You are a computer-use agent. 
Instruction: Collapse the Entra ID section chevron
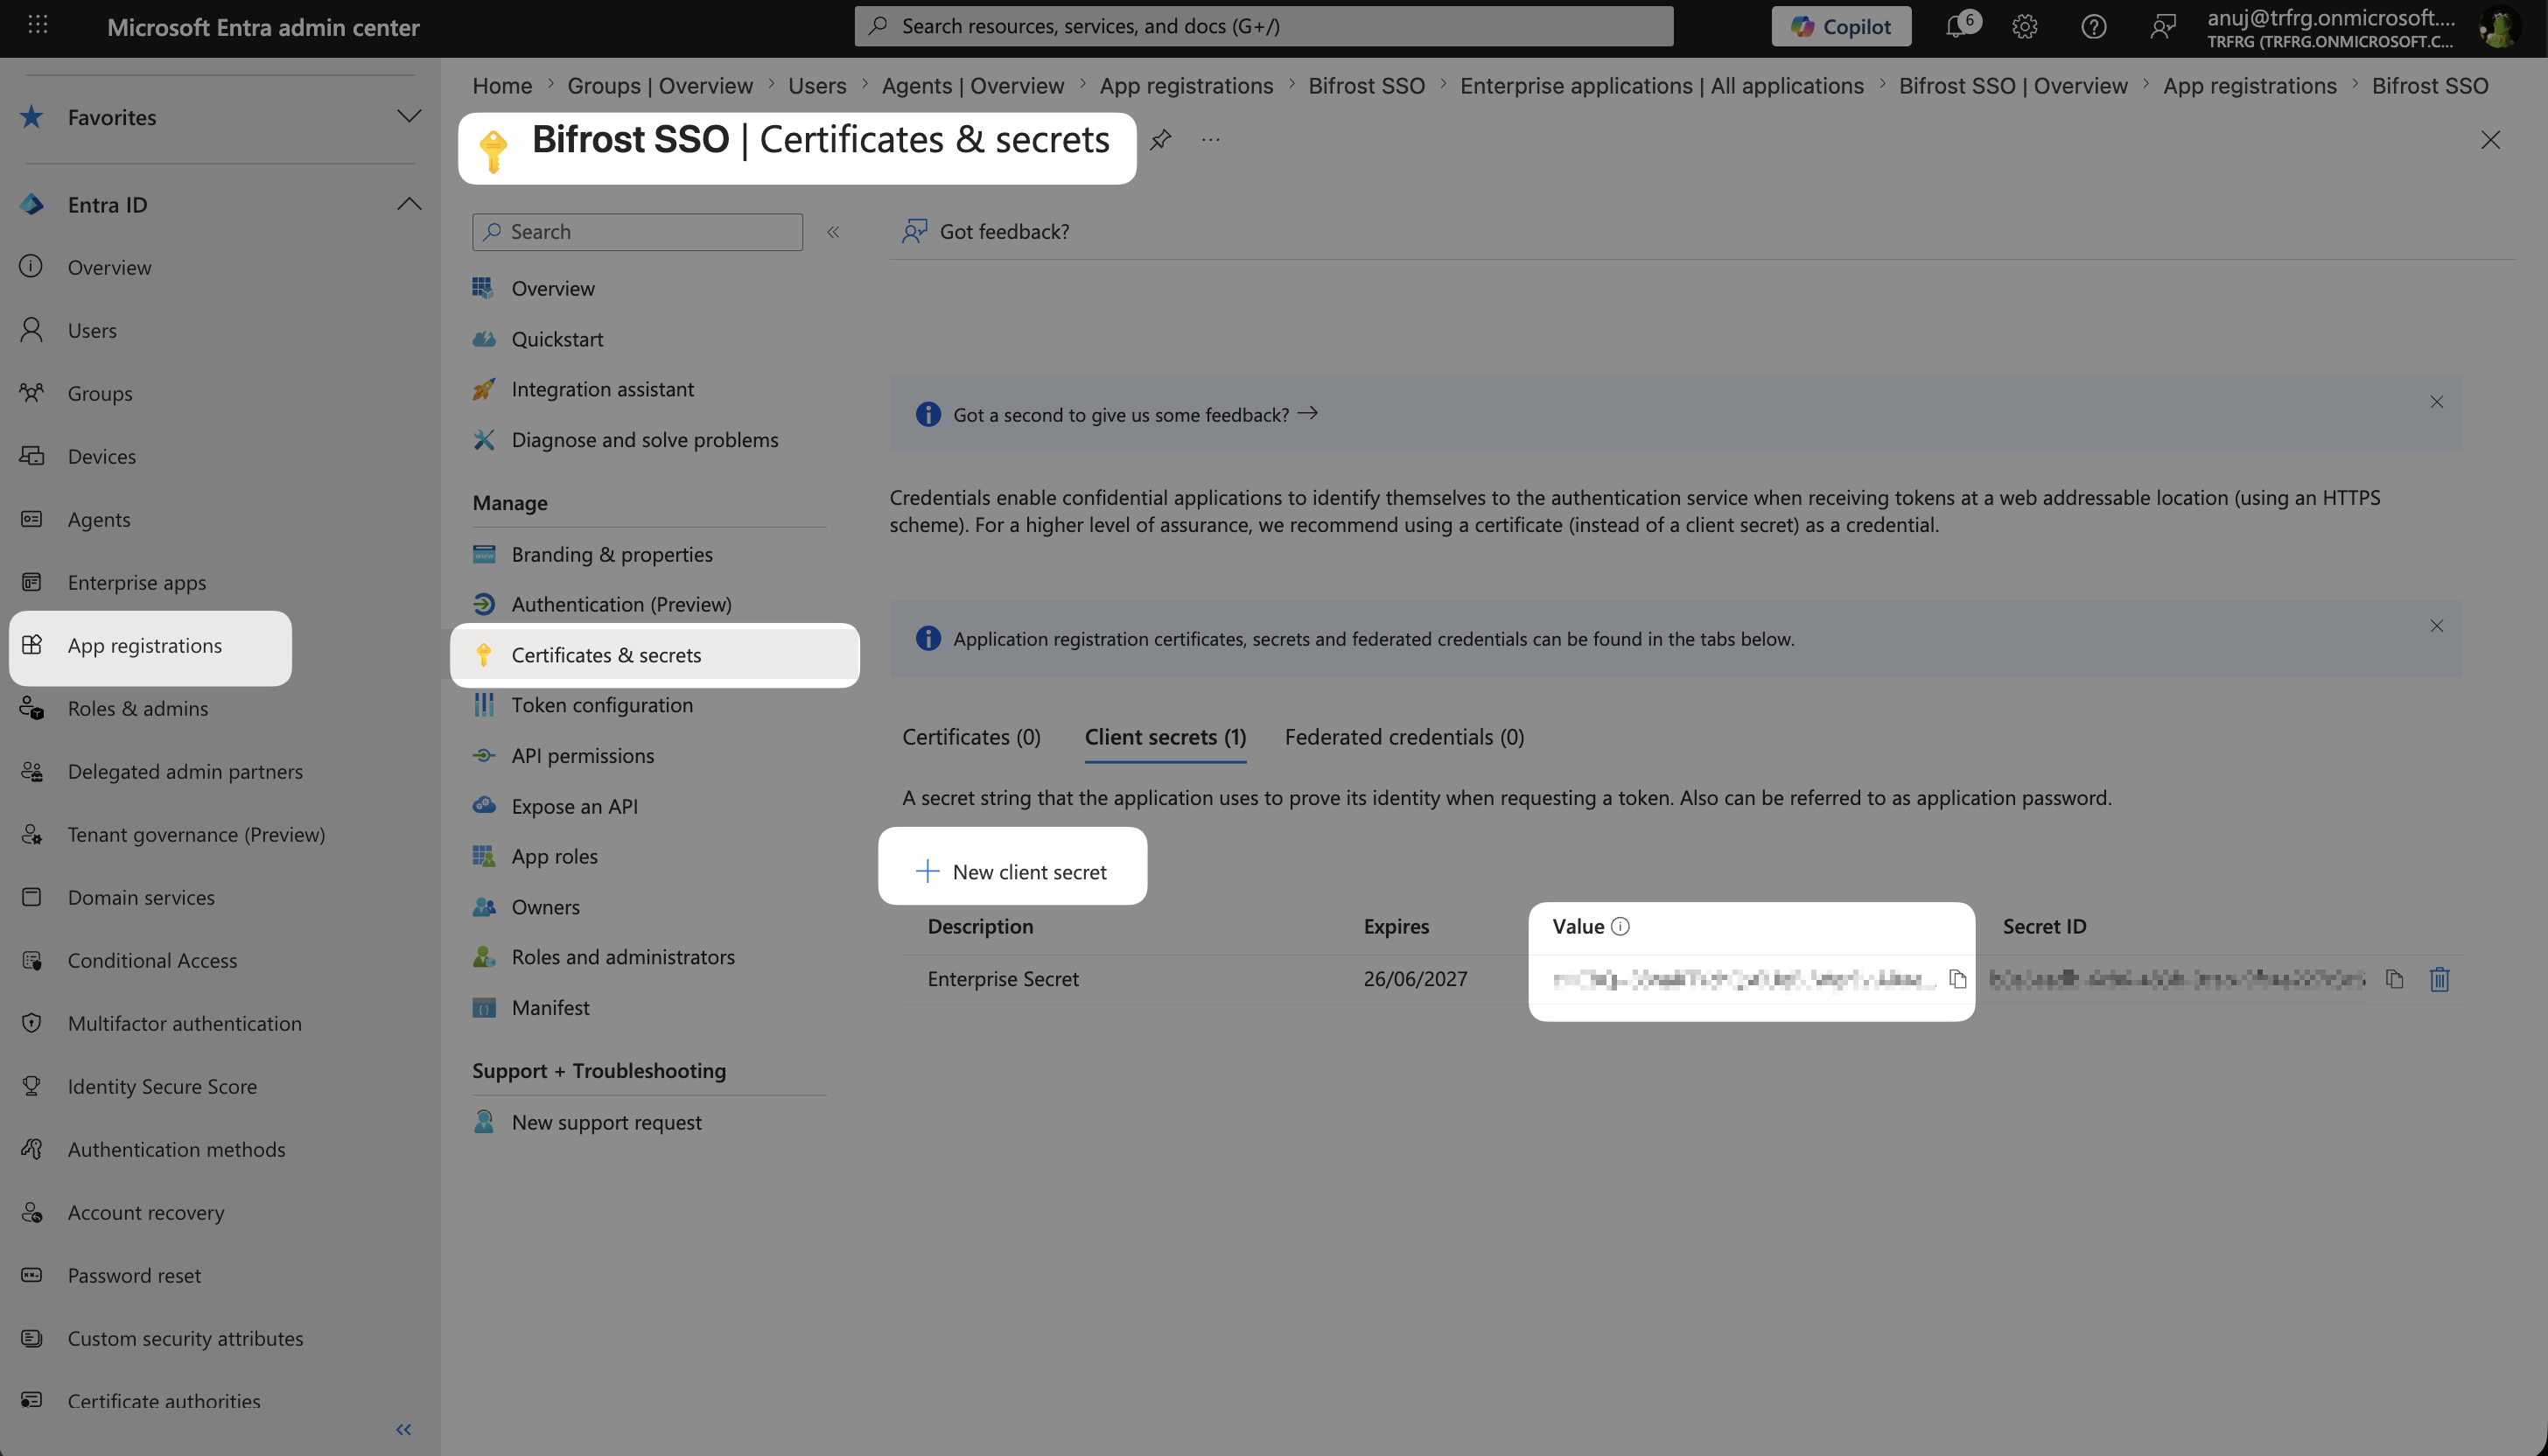408,204
